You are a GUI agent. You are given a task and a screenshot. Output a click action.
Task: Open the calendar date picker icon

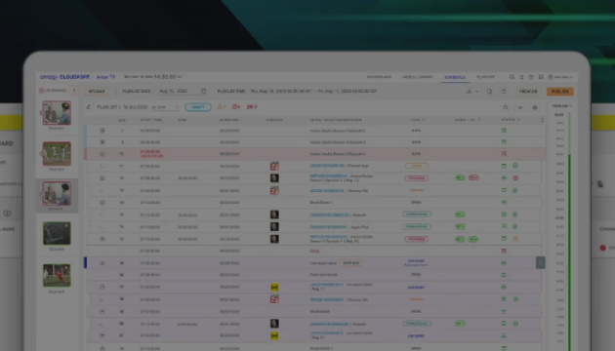(203, 91)
